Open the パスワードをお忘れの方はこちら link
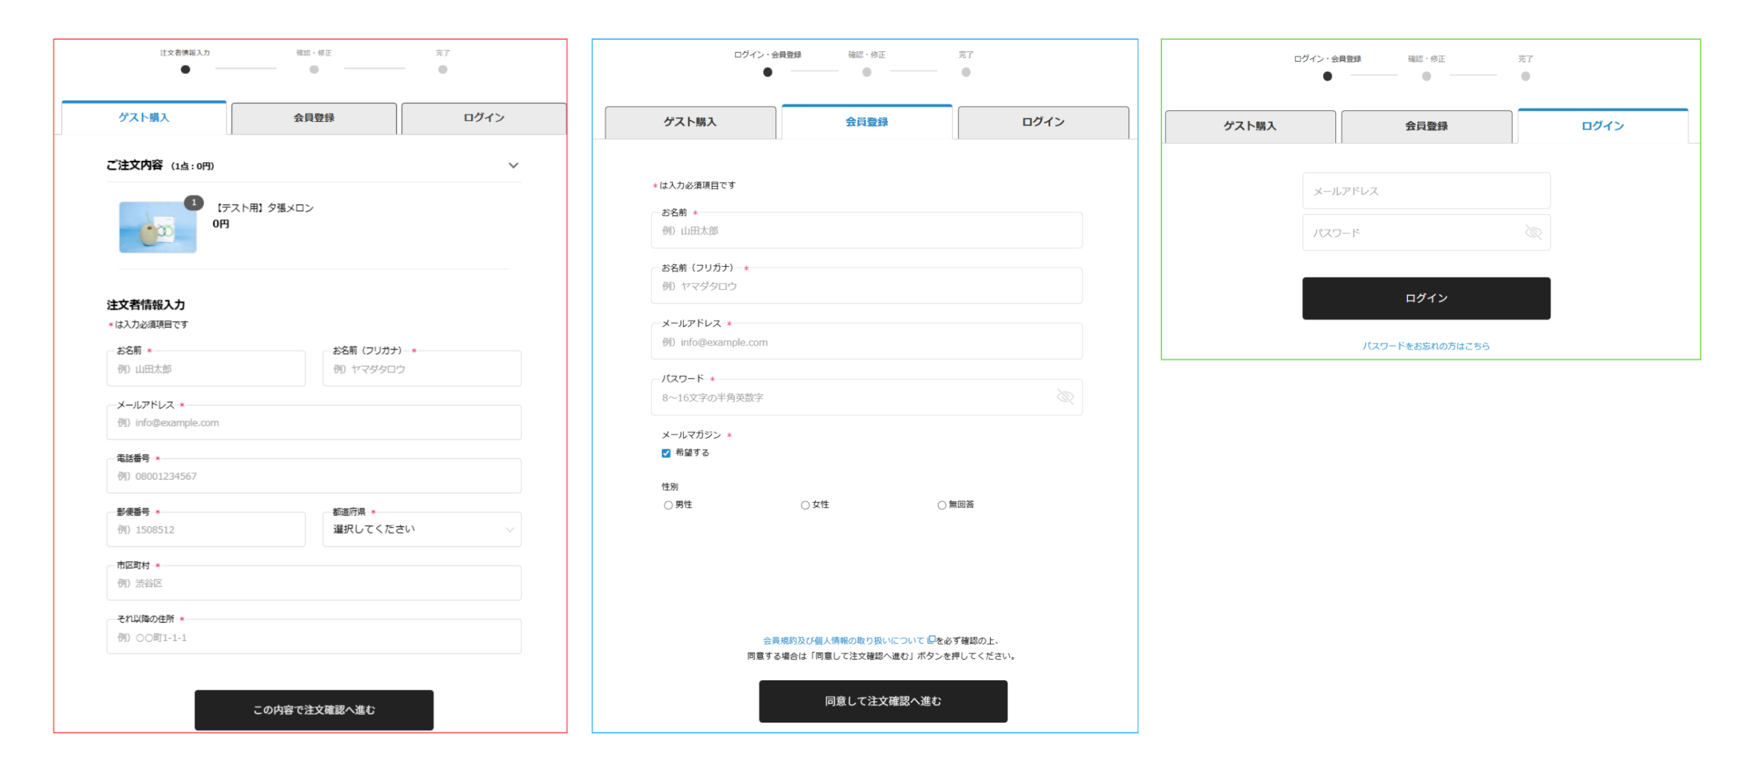Screen dimensions: 1754x763 [1425, 346]
